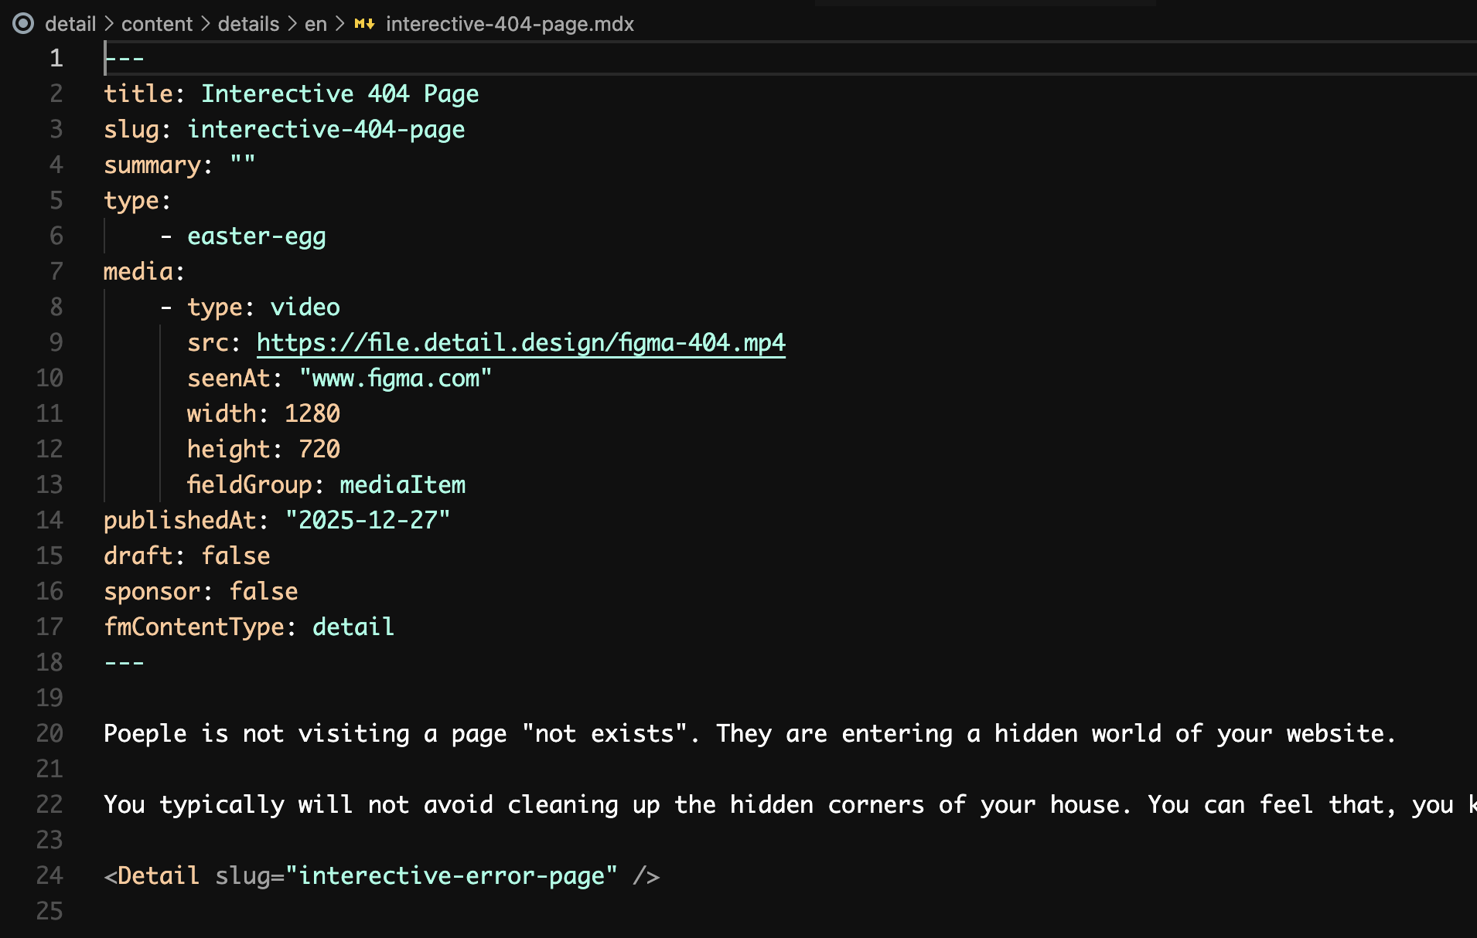Click the chevron between detail and content
1477x938 pixels.
(x=109, y=24)
